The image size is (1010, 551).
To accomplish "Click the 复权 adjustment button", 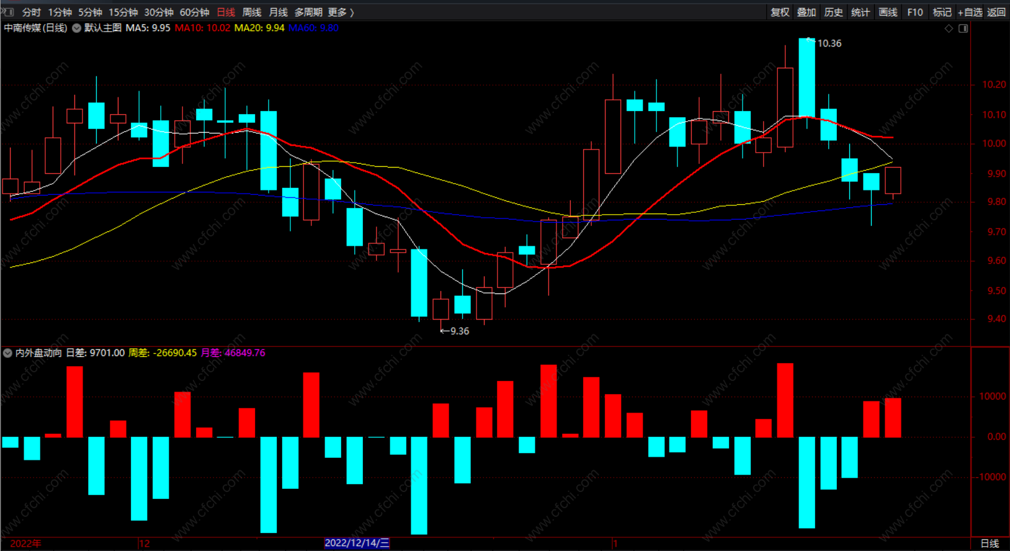I will coord(780,12).
